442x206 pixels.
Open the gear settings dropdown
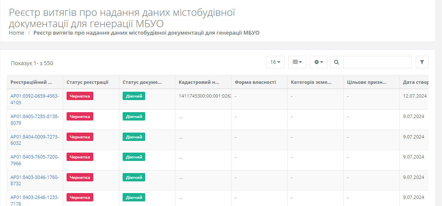(x=319, y=62)
